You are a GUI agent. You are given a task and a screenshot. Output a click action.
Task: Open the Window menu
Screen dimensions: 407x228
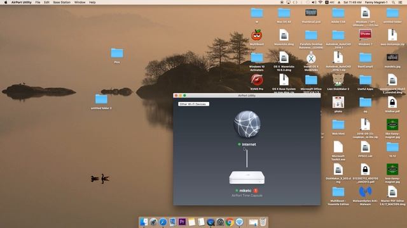pos(79,3)
